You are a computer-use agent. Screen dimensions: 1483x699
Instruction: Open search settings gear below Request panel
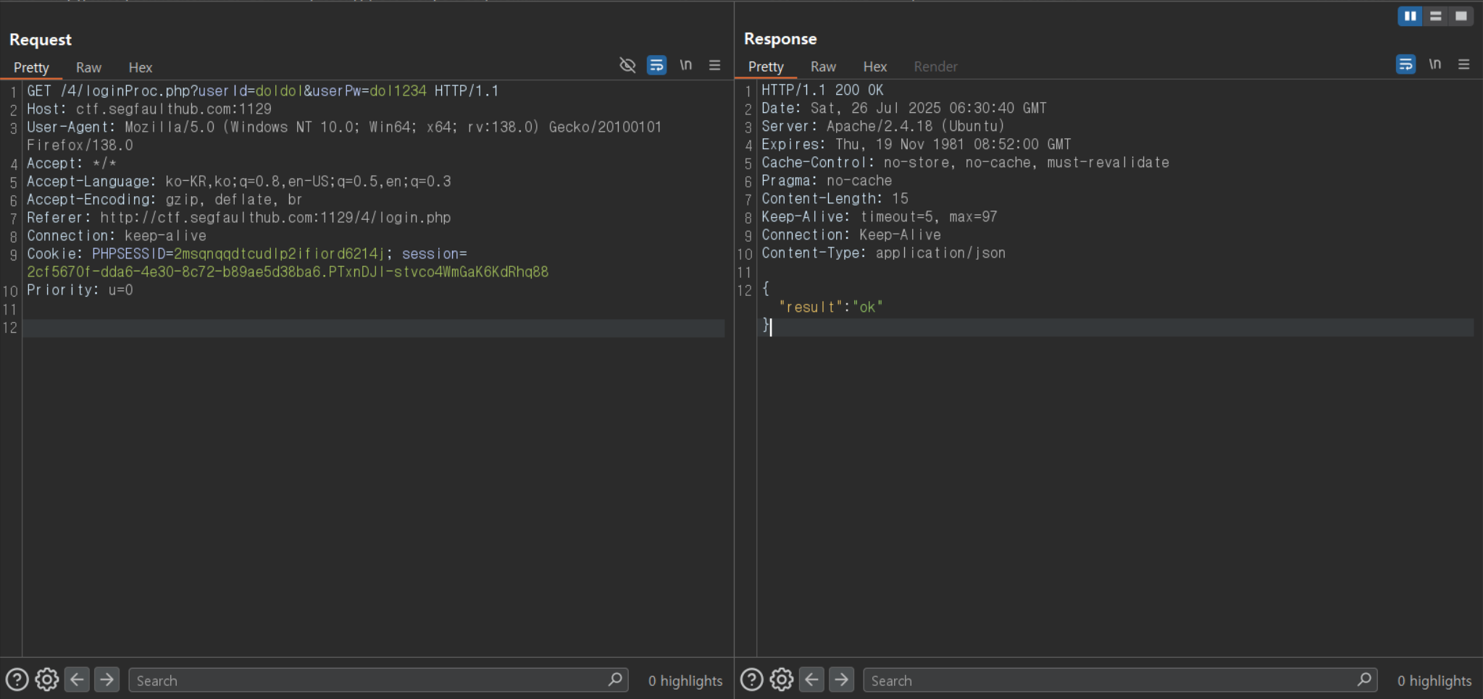click(x=47, y=680)
